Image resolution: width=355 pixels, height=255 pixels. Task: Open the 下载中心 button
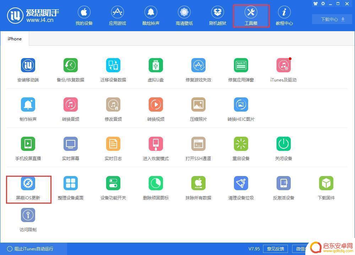(x=333, y=19)
